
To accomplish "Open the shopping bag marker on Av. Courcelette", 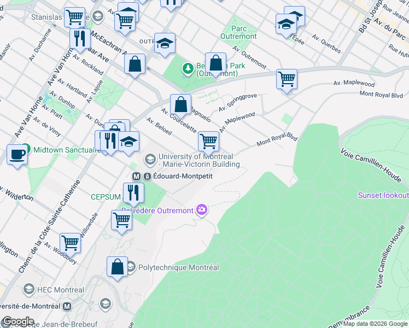I will [180, 106].
